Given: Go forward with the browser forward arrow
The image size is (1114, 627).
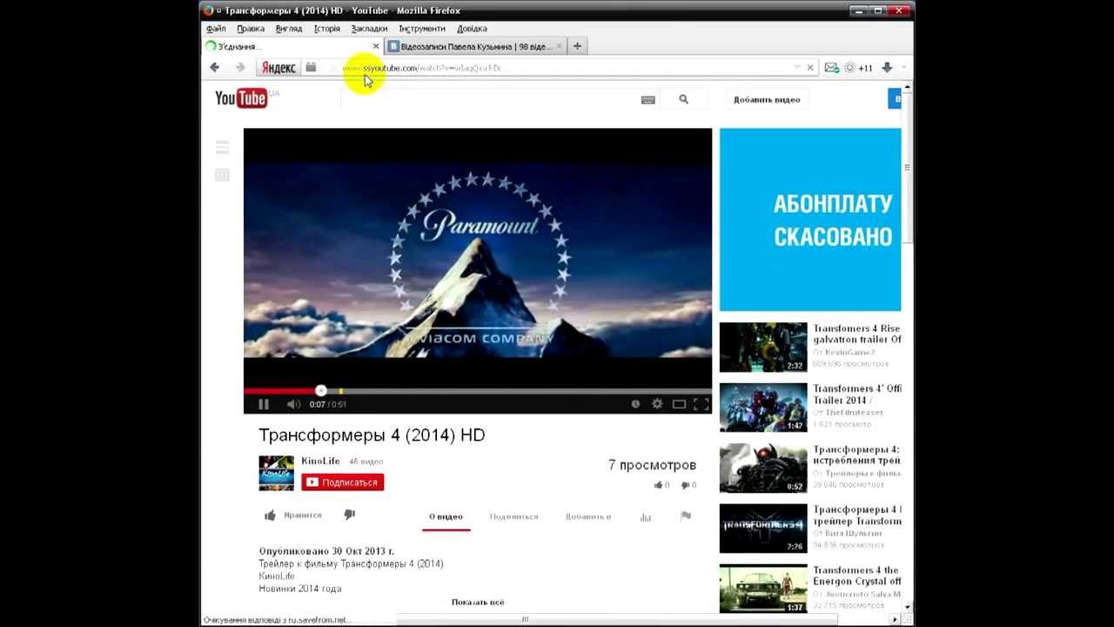Looking at the screenshot, I should click(x=241, y=67).
